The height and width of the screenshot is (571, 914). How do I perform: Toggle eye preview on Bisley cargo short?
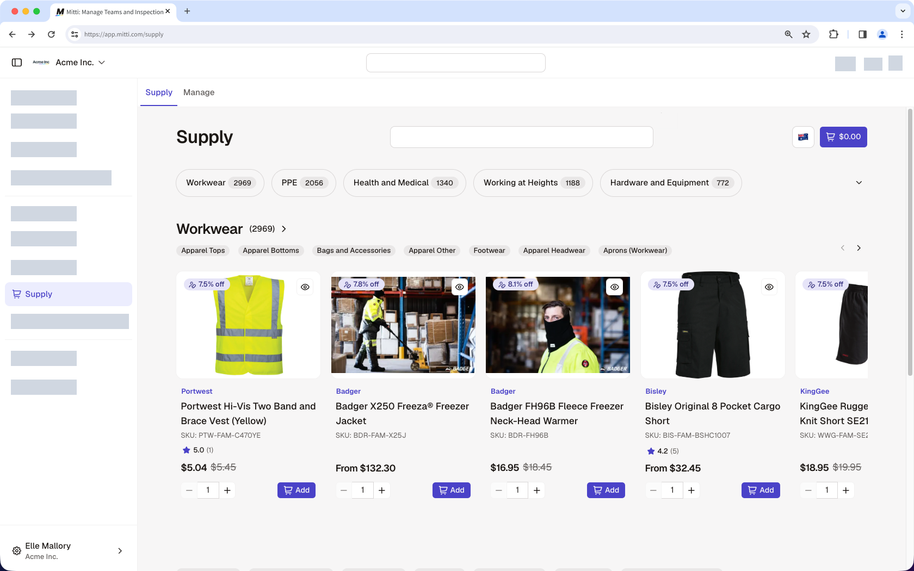769,287
